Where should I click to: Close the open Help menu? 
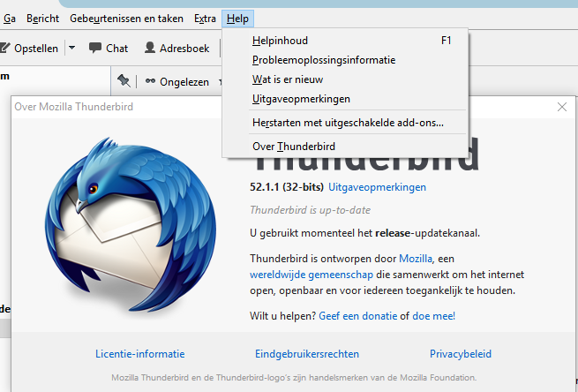(x=237, y=19)
